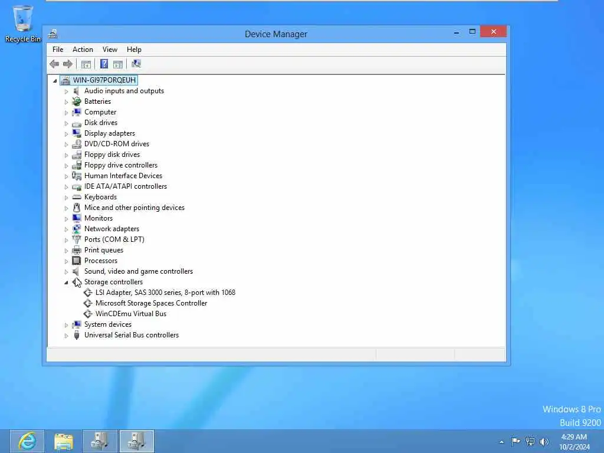
Task: Click the Keyboards category icon
Action: (x=77, y=197)
